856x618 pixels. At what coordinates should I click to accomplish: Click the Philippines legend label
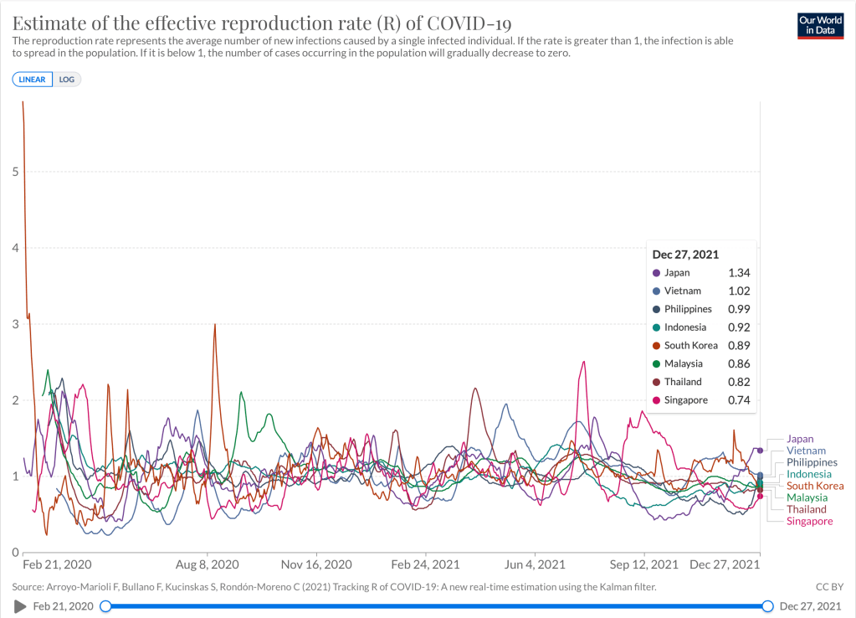[812, 462]
